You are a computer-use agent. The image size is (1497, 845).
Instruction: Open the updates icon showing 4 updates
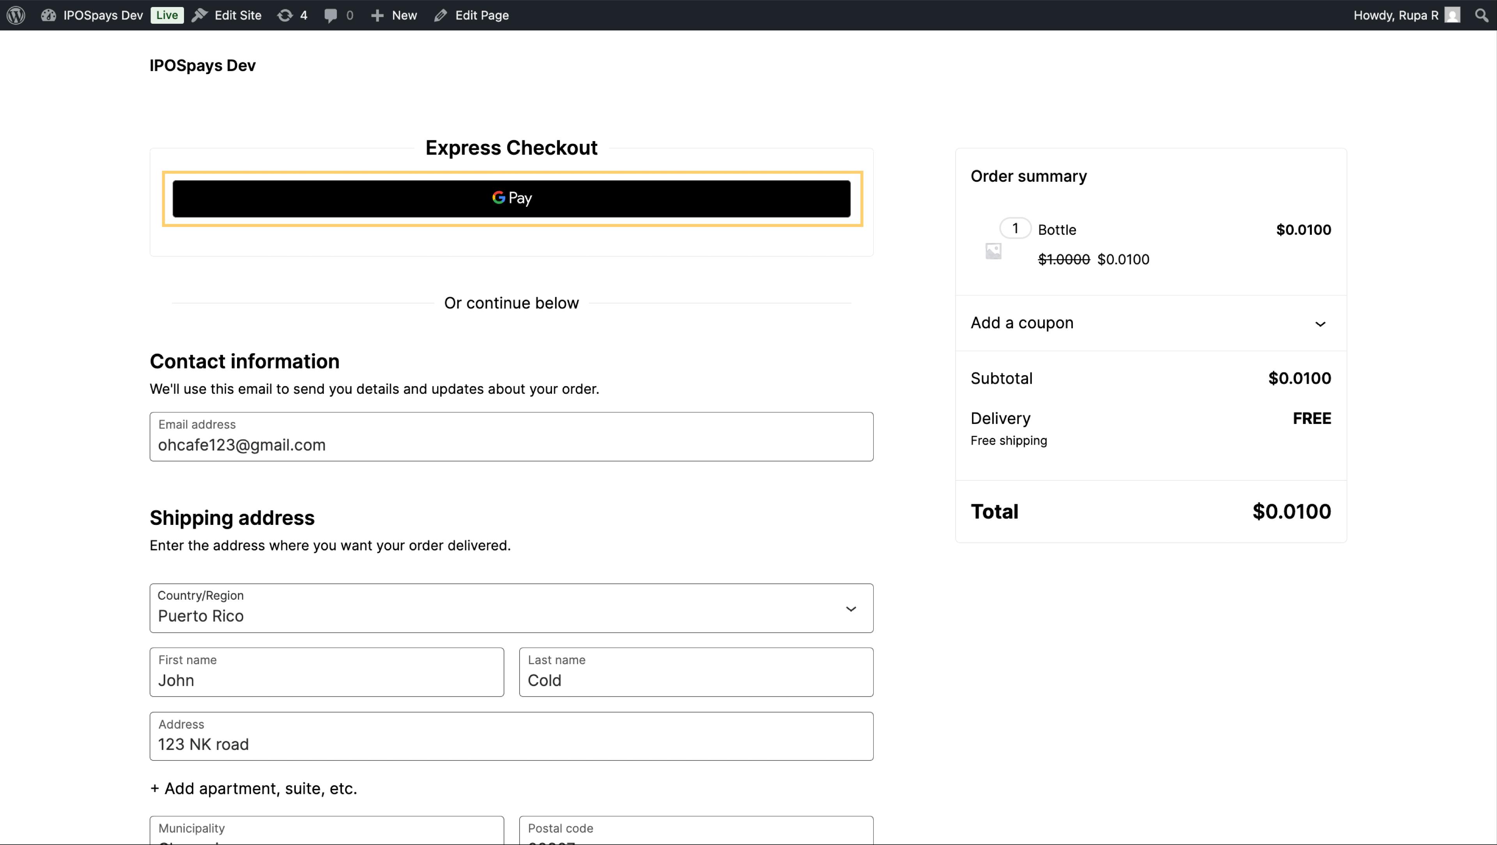click(x=285, y=15)
